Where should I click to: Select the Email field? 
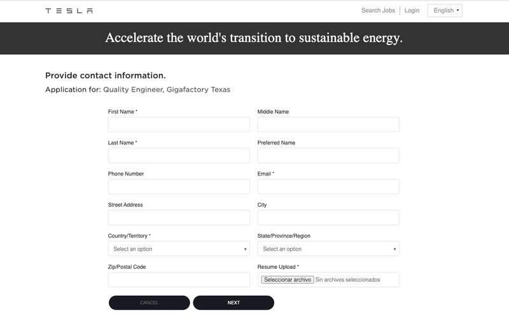[x=328, y=186]
